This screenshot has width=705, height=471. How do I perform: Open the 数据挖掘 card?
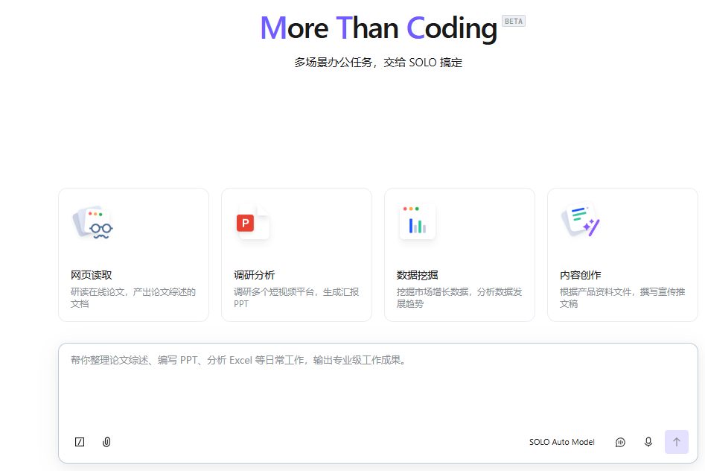[x=459, y=255]
